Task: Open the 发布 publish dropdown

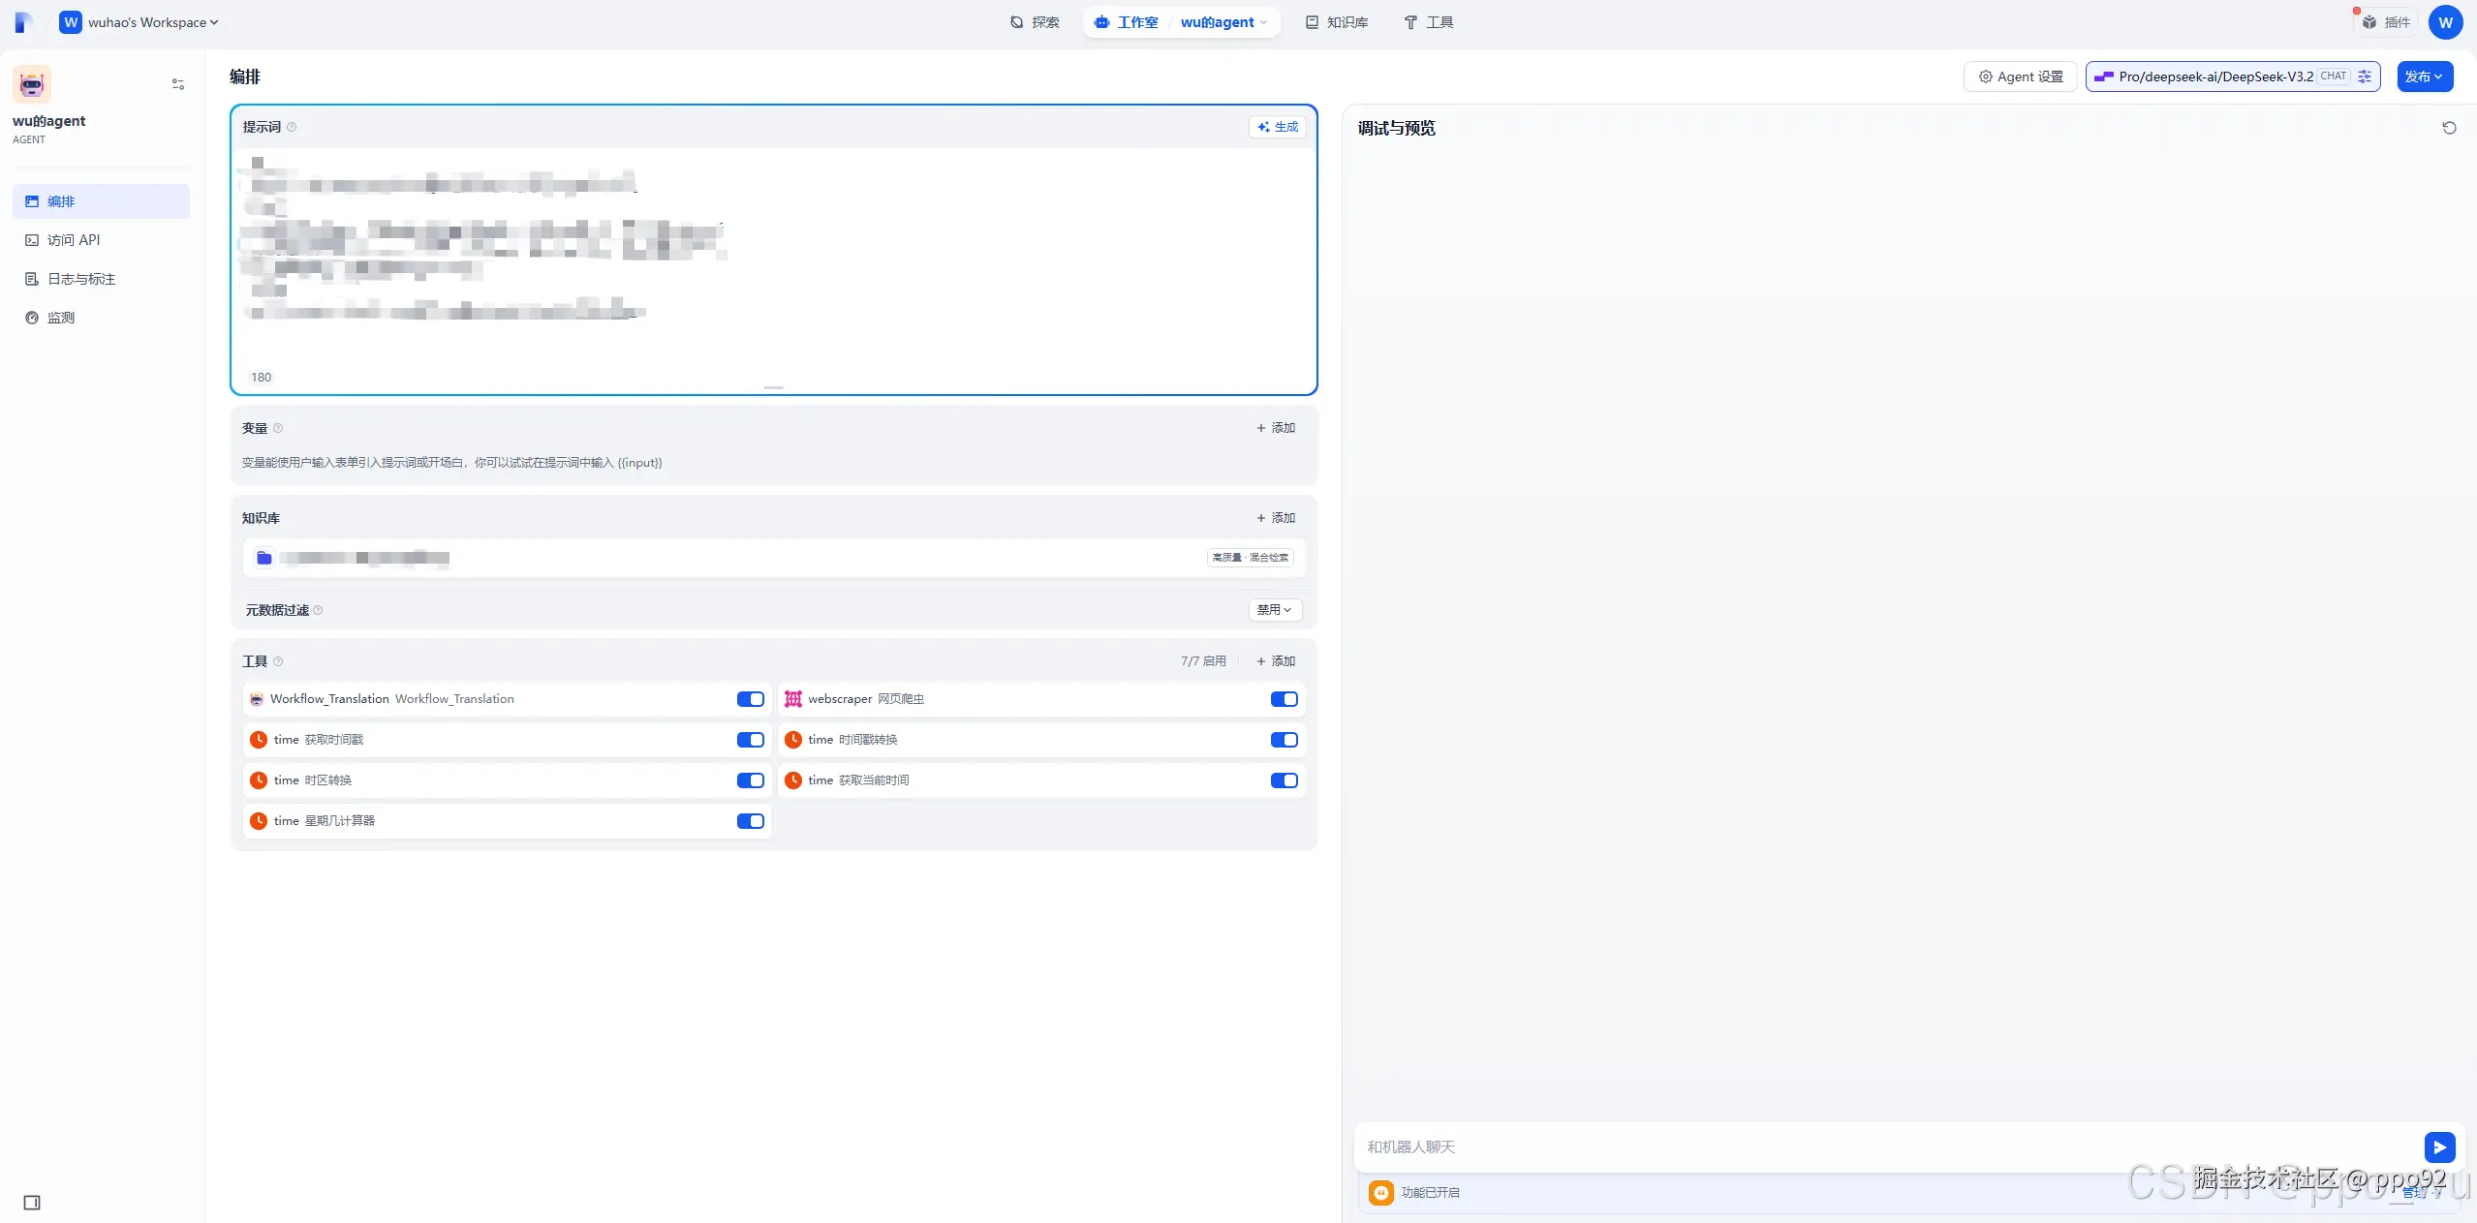Action: [2424, 76]
